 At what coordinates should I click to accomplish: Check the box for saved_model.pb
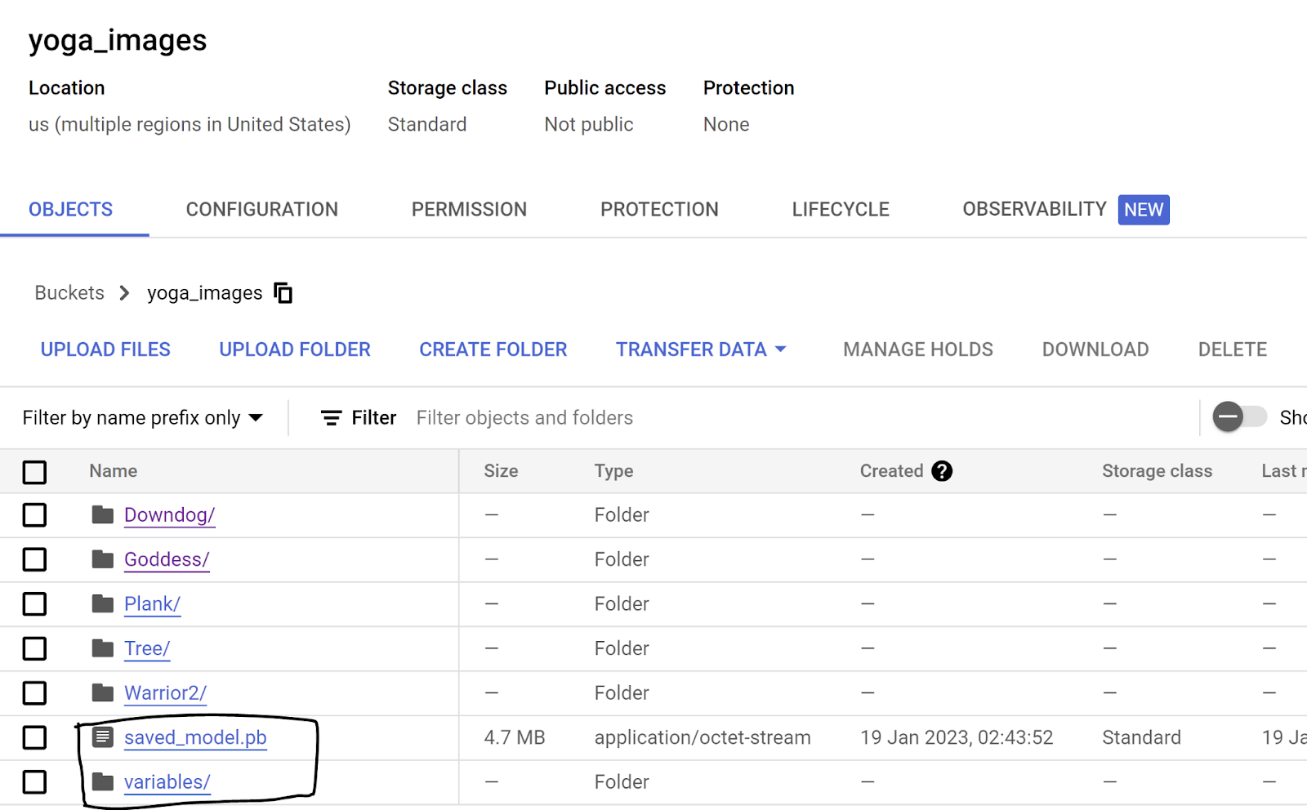pyautogui.click(x=34, y=737)
